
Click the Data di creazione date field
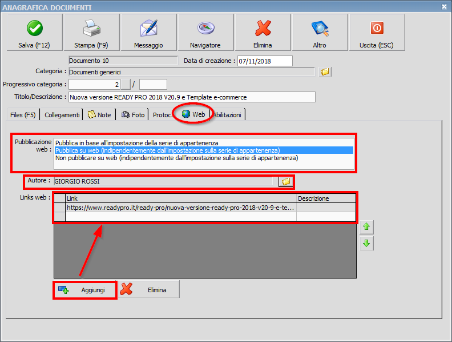click(x=265, y=61)
